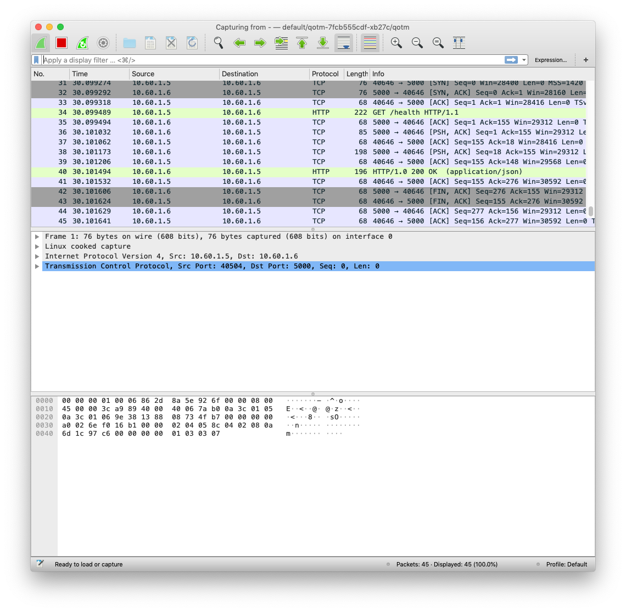The image size is (626, 612).
Task: Jump to the first packet
Action: 302,43
